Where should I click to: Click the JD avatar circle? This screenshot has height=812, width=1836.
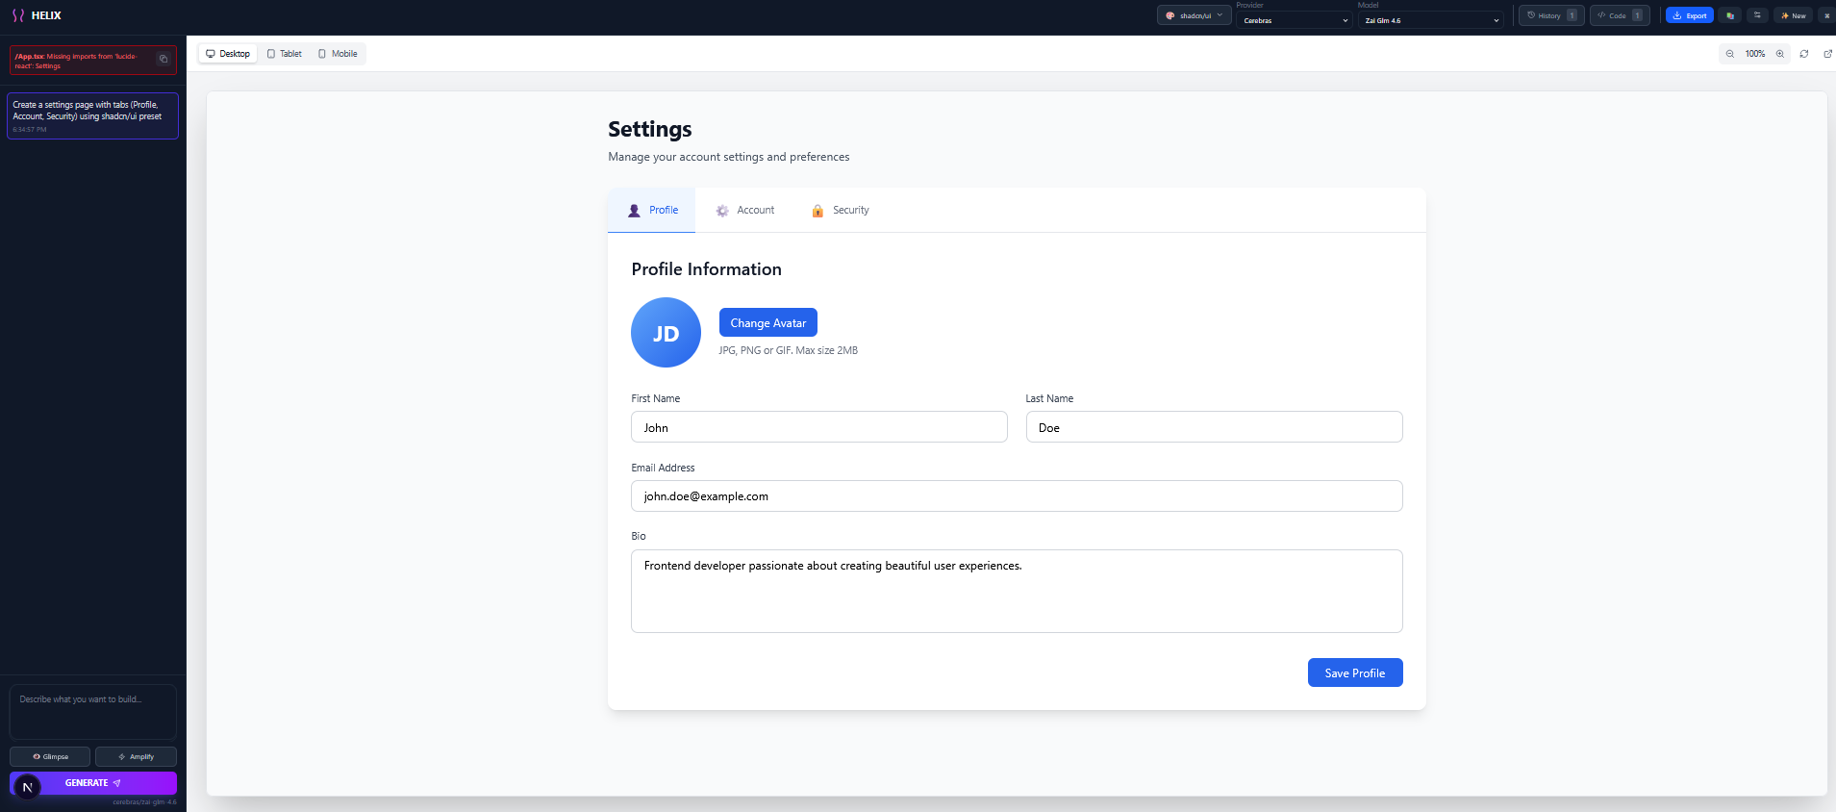[x=666, y=333]
